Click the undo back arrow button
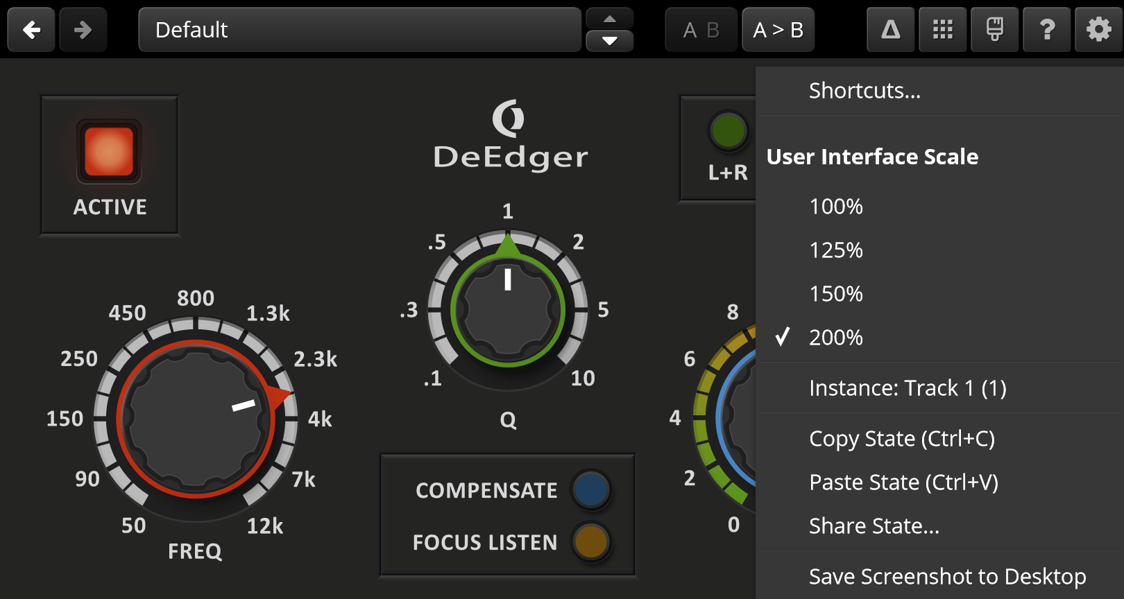1124x599 pixels. tap(31, 30)
